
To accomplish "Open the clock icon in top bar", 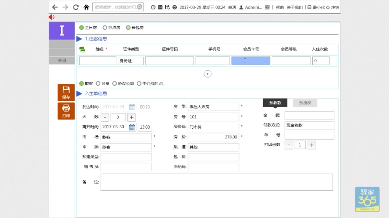I will coord(153,7).
